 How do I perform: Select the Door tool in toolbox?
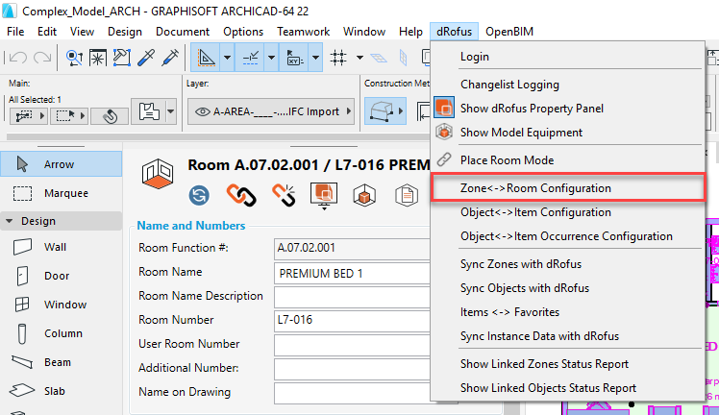55,276
